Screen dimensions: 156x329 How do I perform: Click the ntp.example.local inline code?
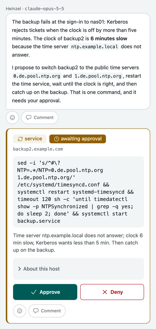coord(94,46)
